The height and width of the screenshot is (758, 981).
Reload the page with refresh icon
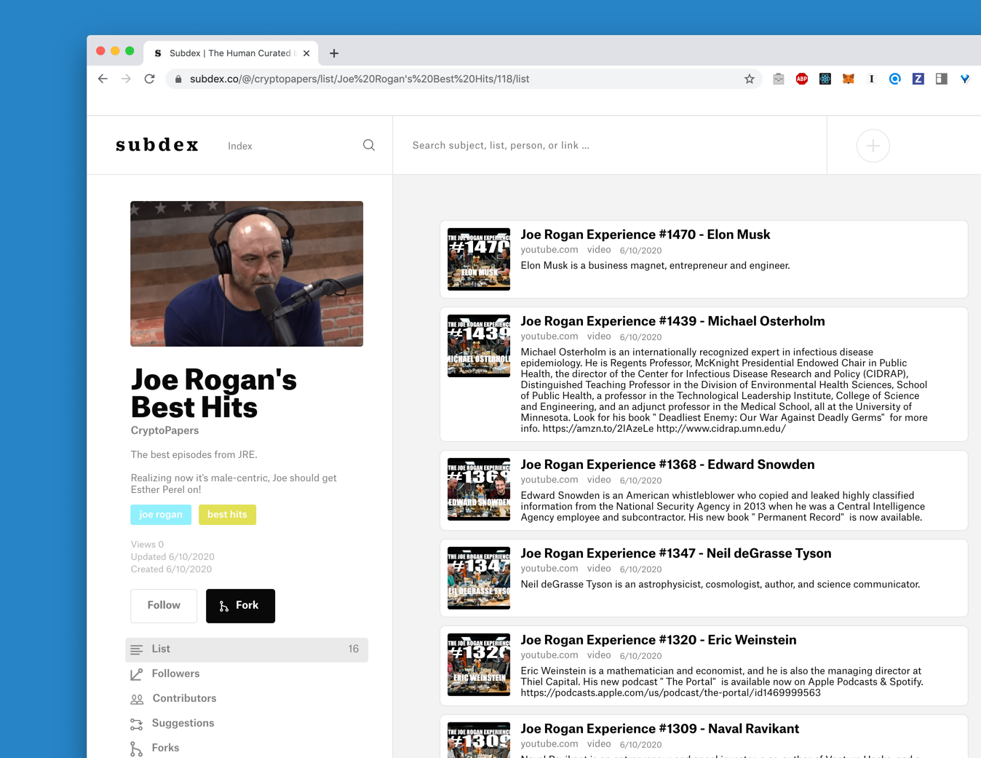pos(149,79)
